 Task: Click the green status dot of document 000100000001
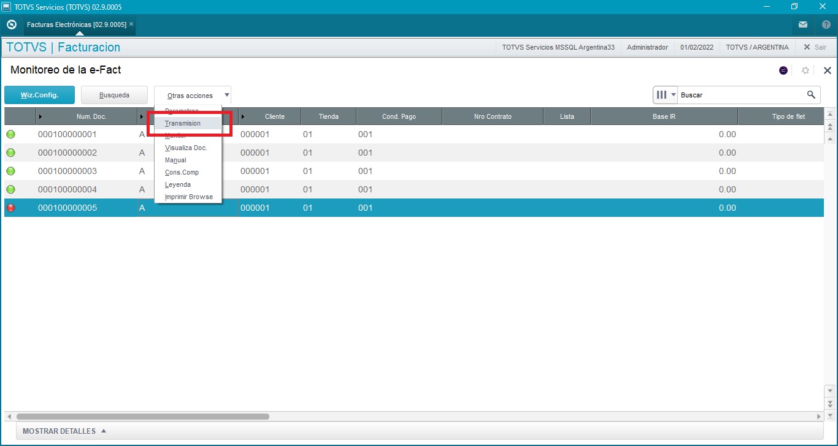(x=10, y=134)
